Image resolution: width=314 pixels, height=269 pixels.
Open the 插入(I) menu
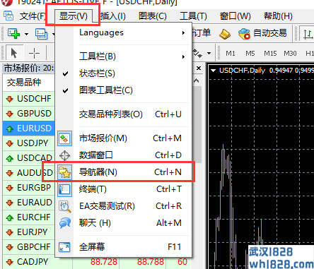tap(113, 16)
